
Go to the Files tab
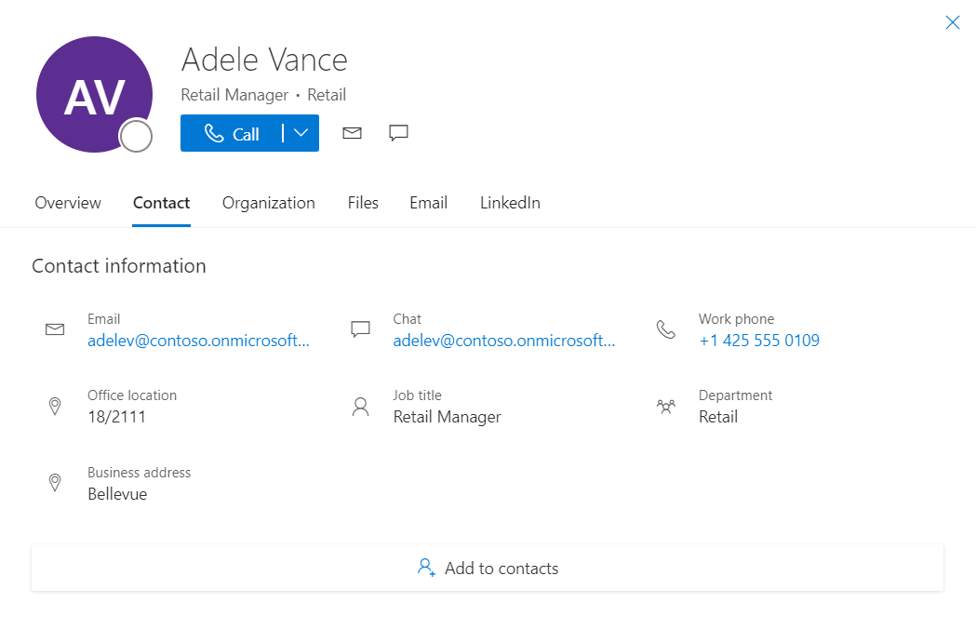click(x=363, y=203)
